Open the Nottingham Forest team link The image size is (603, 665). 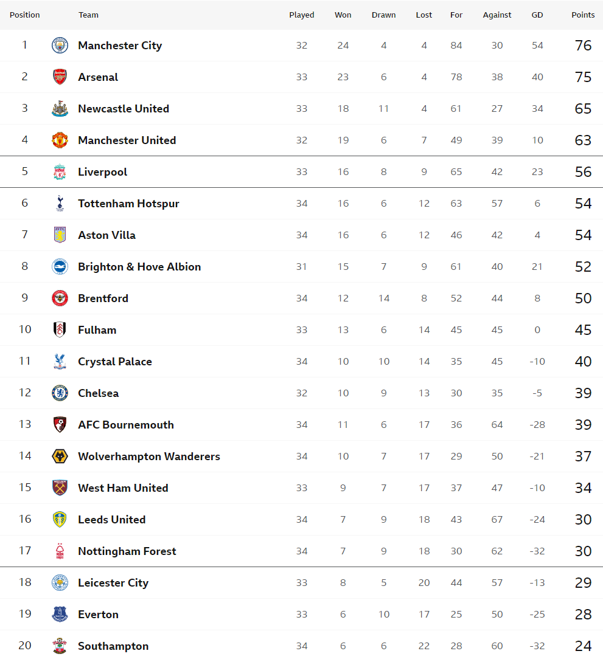click(127, 551)
